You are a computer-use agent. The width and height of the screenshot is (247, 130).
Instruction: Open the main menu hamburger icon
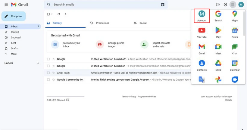click(x=6, y=5)
